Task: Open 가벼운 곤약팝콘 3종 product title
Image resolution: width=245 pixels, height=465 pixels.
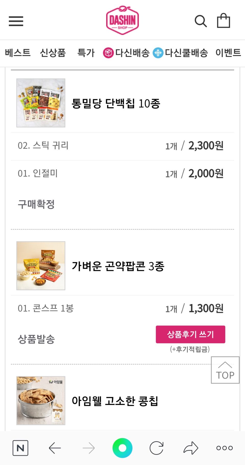Action: [x=118, y=266]
